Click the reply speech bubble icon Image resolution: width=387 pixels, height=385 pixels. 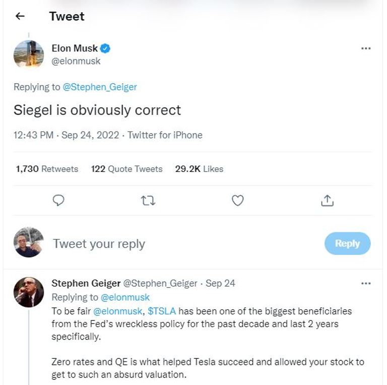click(59, 201)
